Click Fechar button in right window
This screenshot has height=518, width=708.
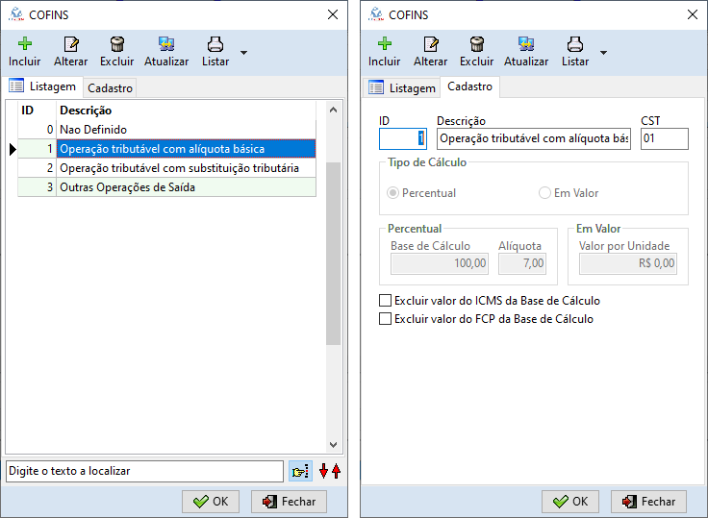pyautogui.click(x=649, y=502)
